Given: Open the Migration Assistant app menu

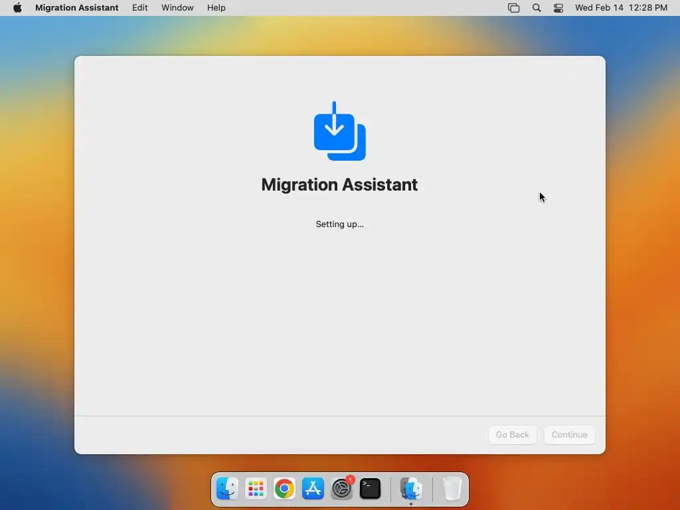Looking at the screenshot, I should 77,8.
